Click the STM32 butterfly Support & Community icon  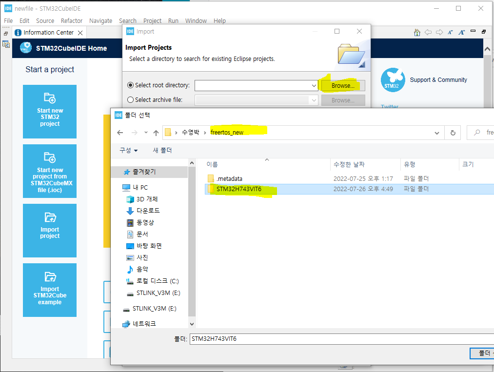pyautogui.click(x=393, y=80)
